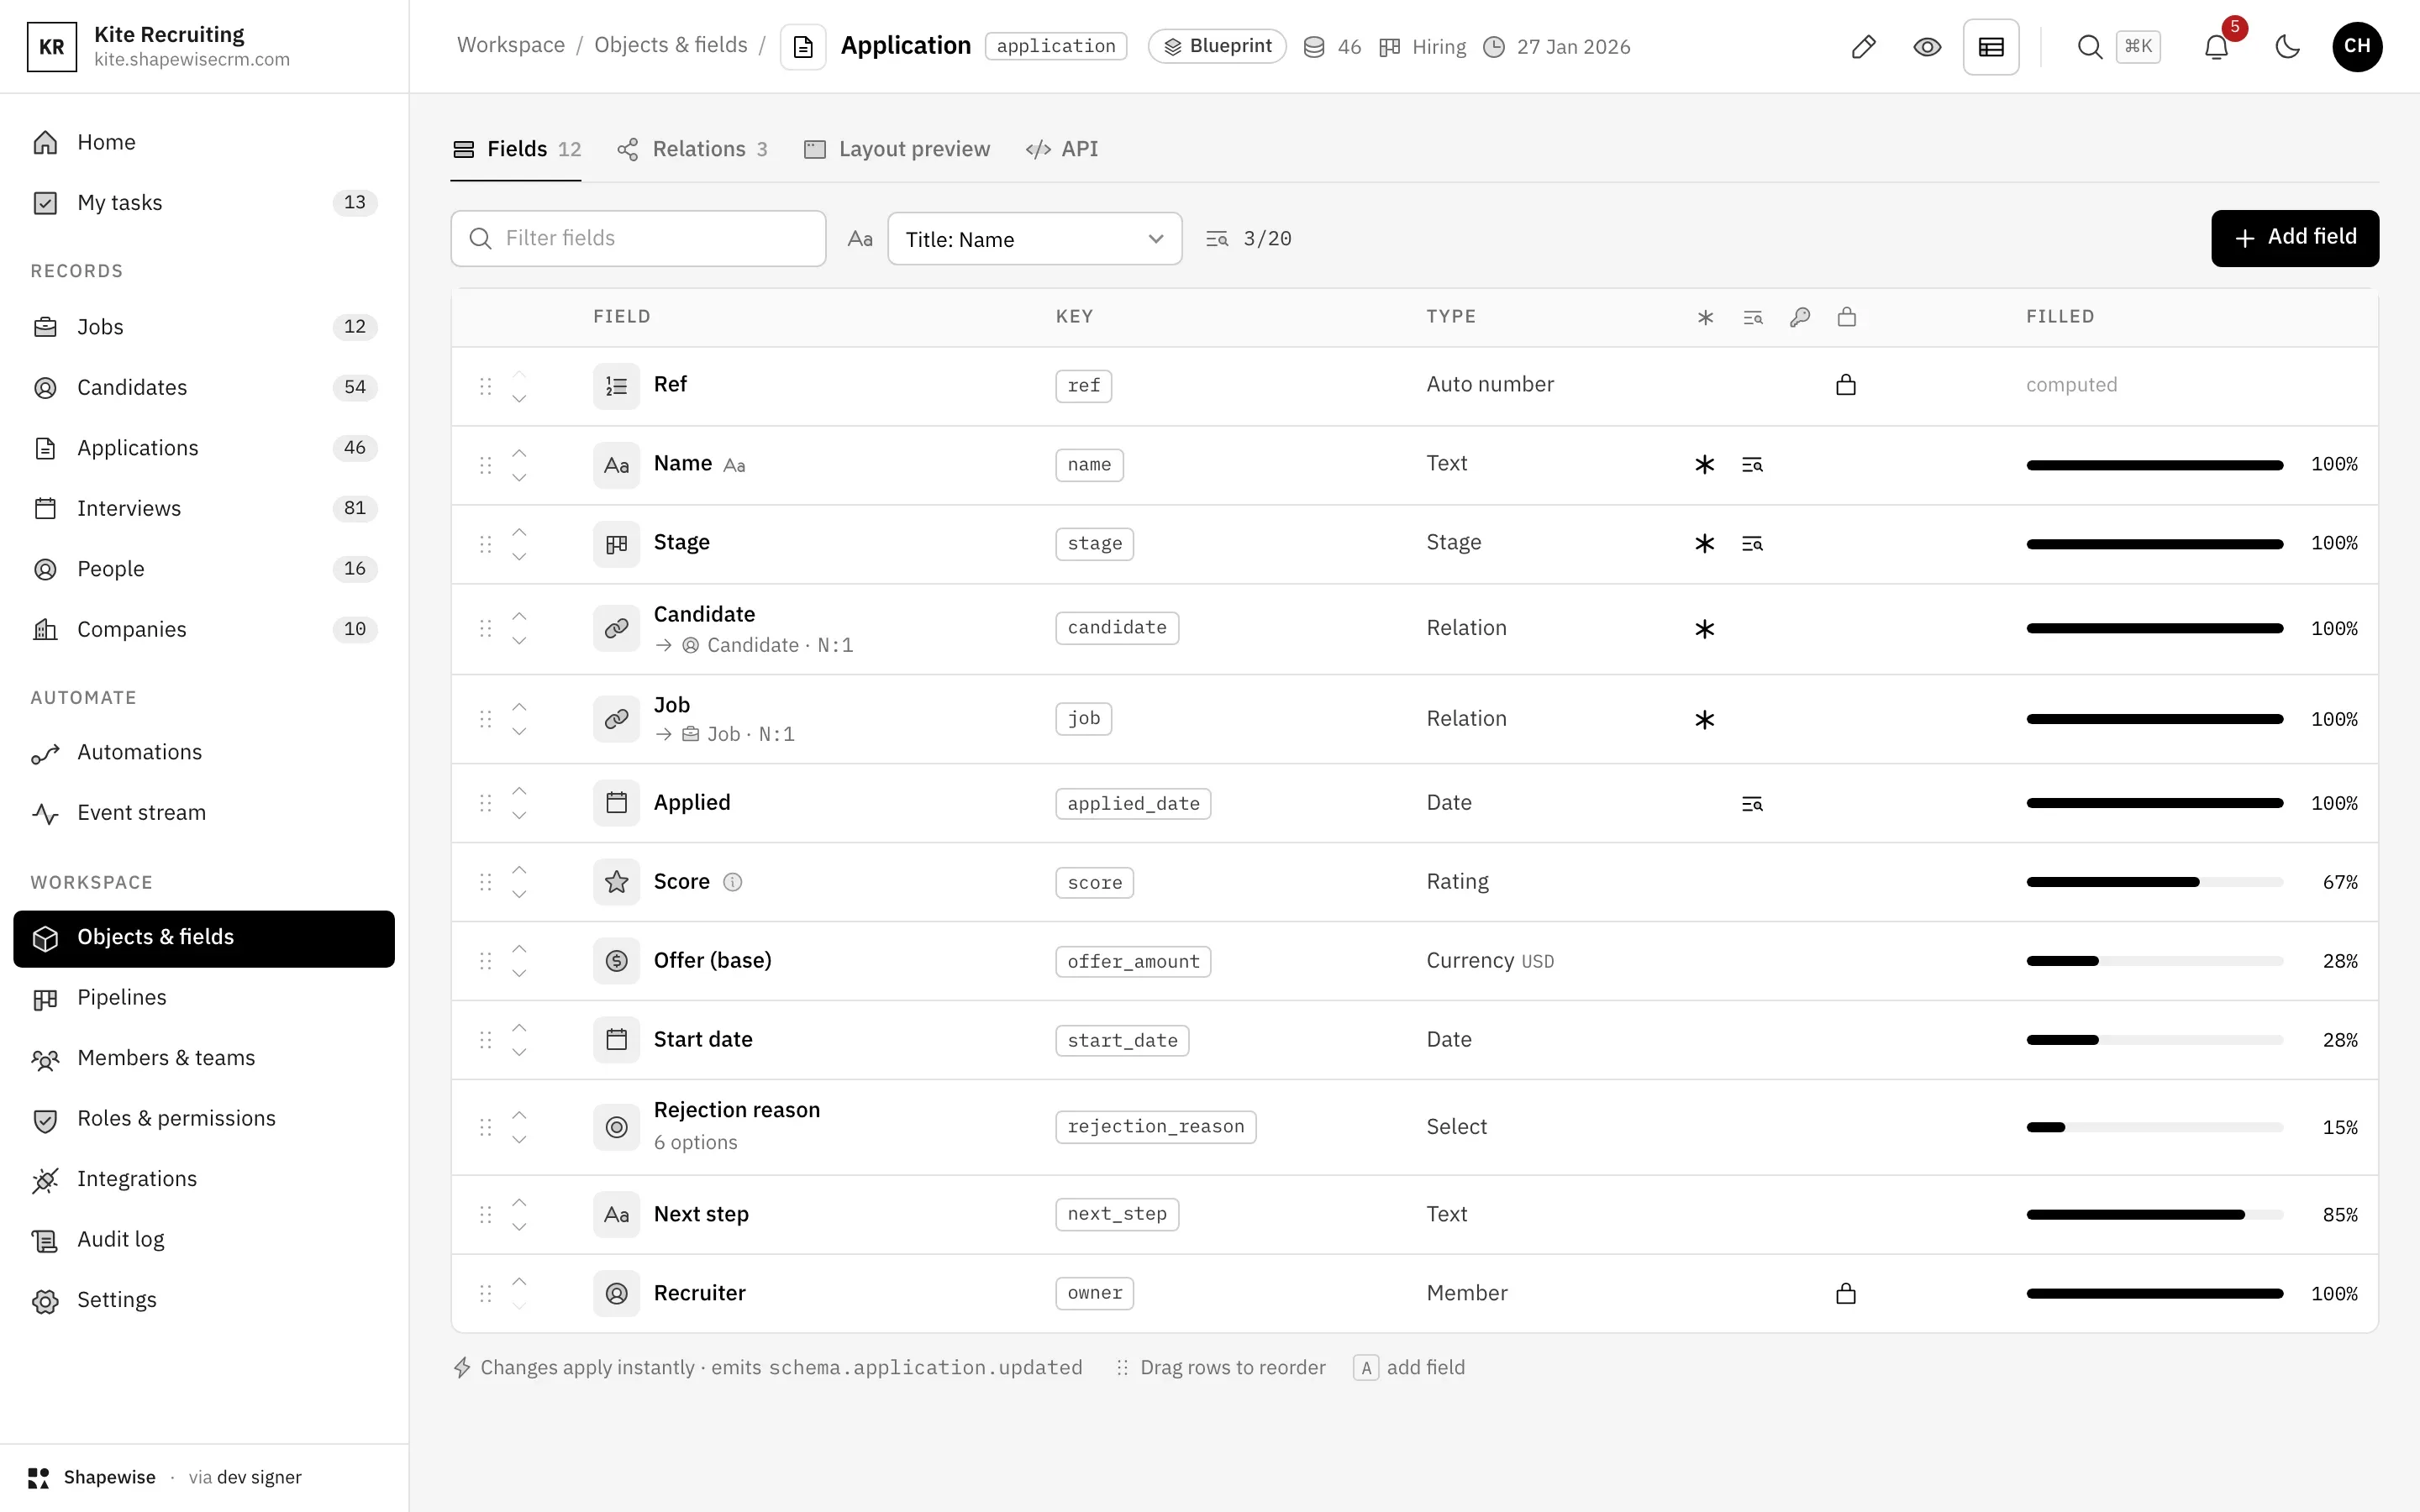Open Candidates records in sidebar
This screenshot has width=2420, height=1512.
(x=204, y=388)
